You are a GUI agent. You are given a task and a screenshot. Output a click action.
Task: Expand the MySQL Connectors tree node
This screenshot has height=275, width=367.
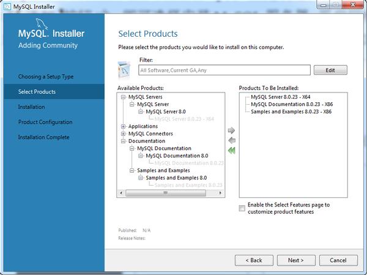coord(123,134)
